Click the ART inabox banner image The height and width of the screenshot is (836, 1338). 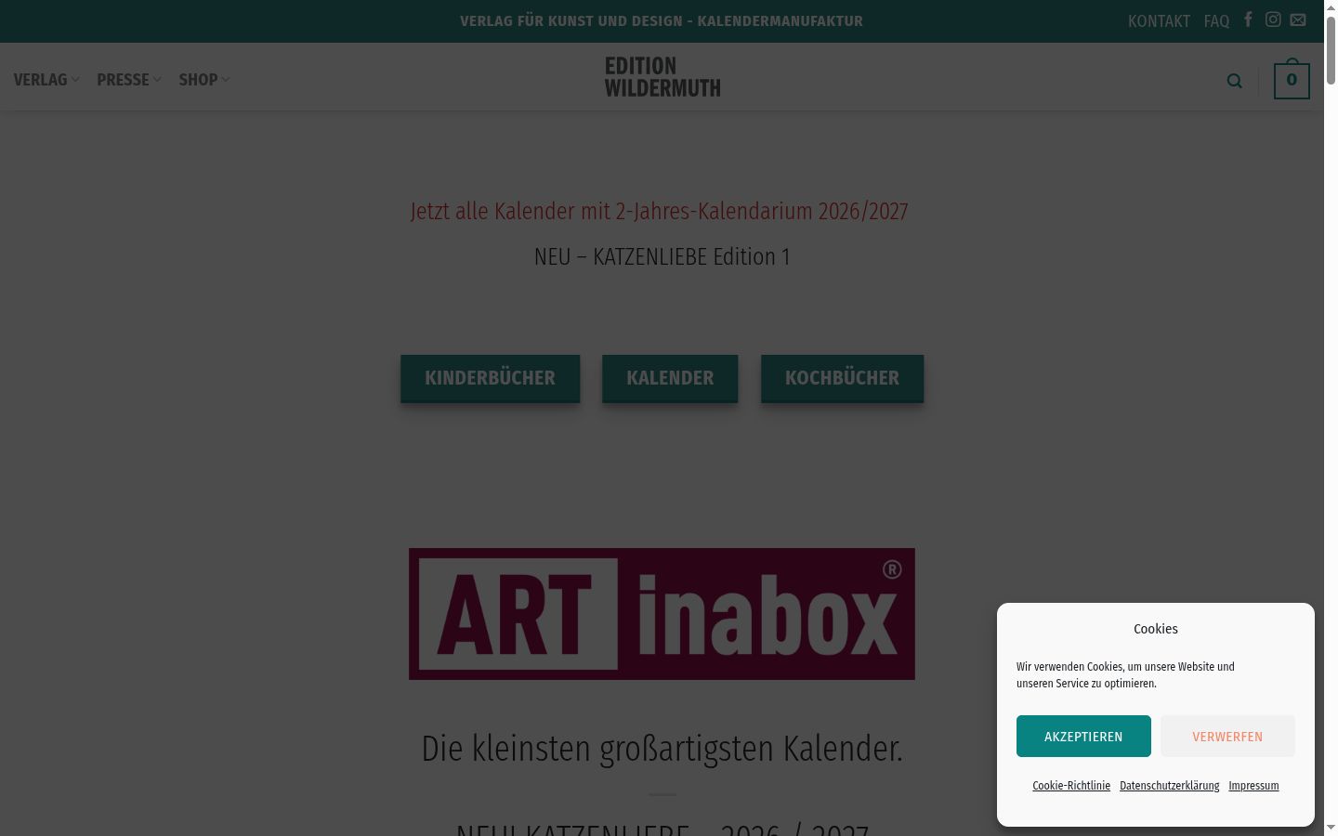662,614
